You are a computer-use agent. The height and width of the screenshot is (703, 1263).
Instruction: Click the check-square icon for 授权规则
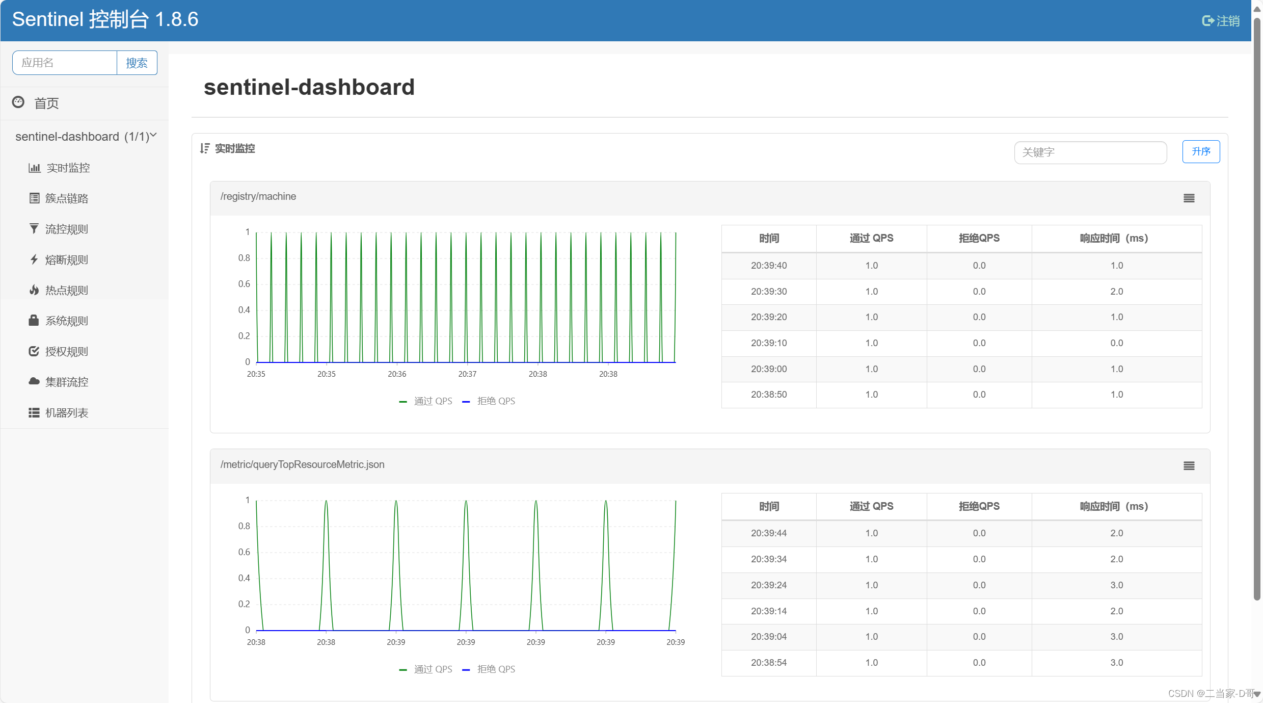pyautogui.click(x=34, y=351)
